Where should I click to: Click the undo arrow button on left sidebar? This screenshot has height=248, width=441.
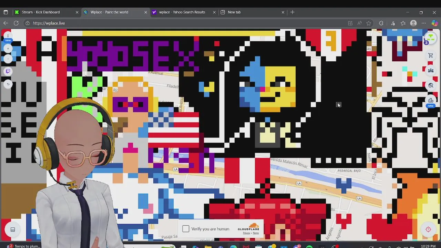pyautogui.click(x=8, y=84)
